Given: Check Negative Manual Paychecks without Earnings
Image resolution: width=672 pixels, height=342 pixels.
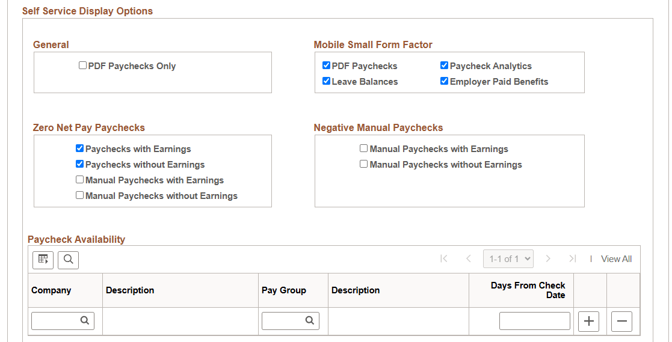Looking at the screenshot, I should (364, 164).
